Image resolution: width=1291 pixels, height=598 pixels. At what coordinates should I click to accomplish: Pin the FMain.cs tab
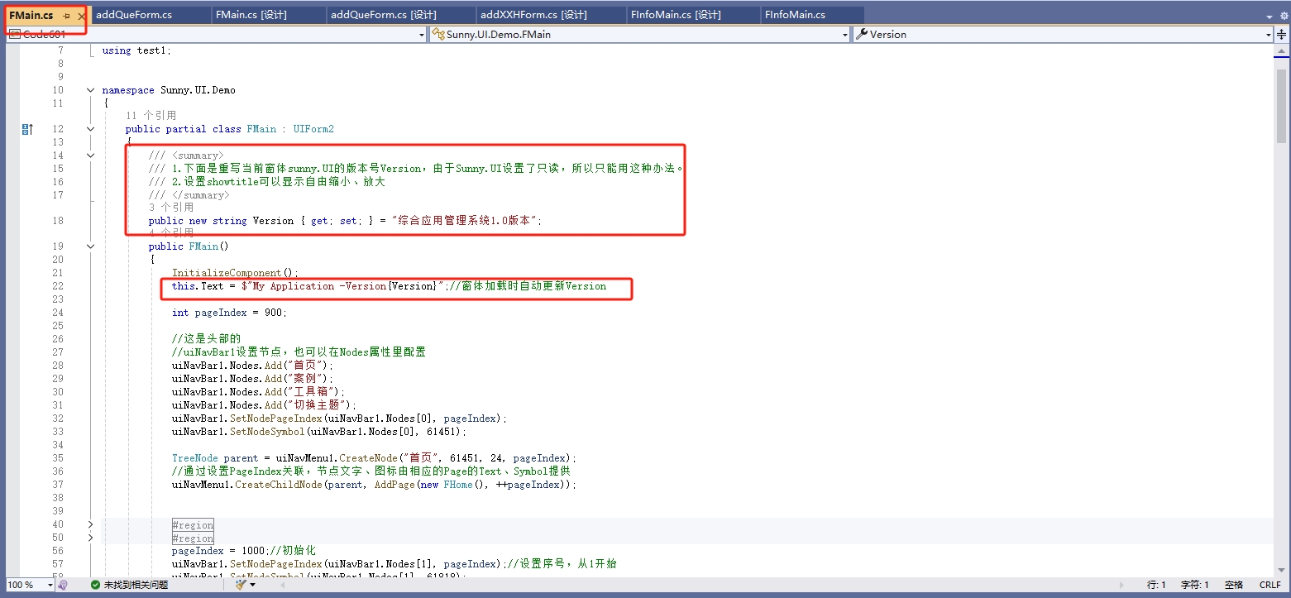(x=67, y=16)
